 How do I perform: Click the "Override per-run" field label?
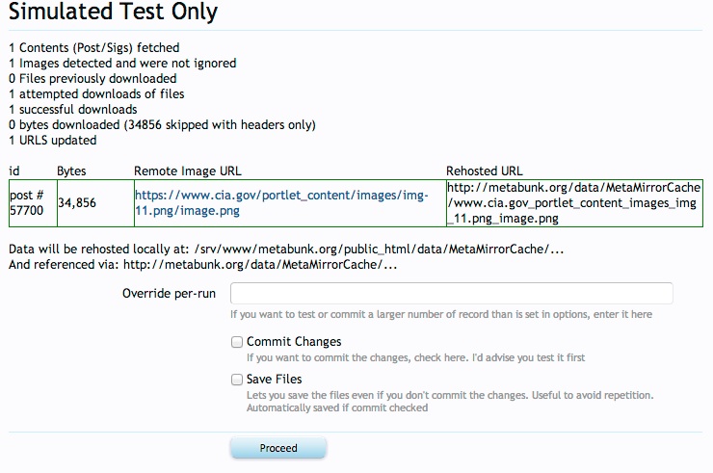click(170, 294)
